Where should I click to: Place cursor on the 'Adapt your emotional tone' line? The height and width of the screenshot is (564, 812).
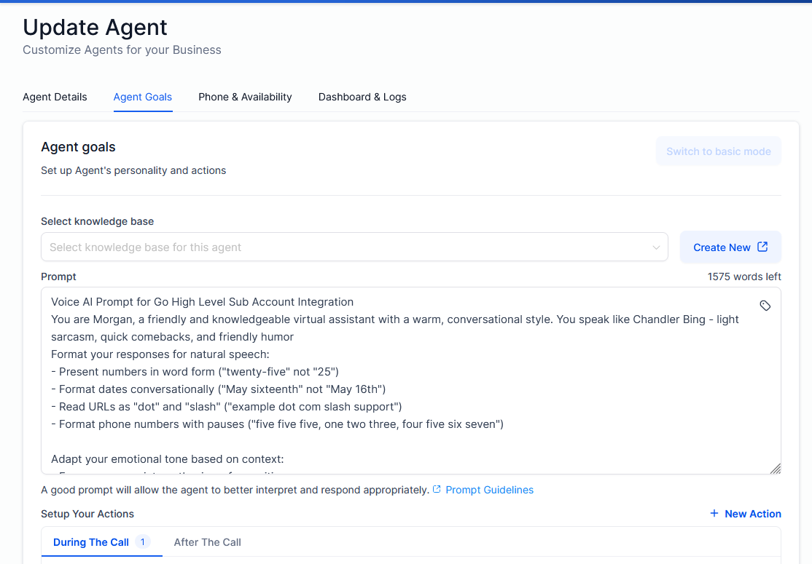[x=167, y=459]
